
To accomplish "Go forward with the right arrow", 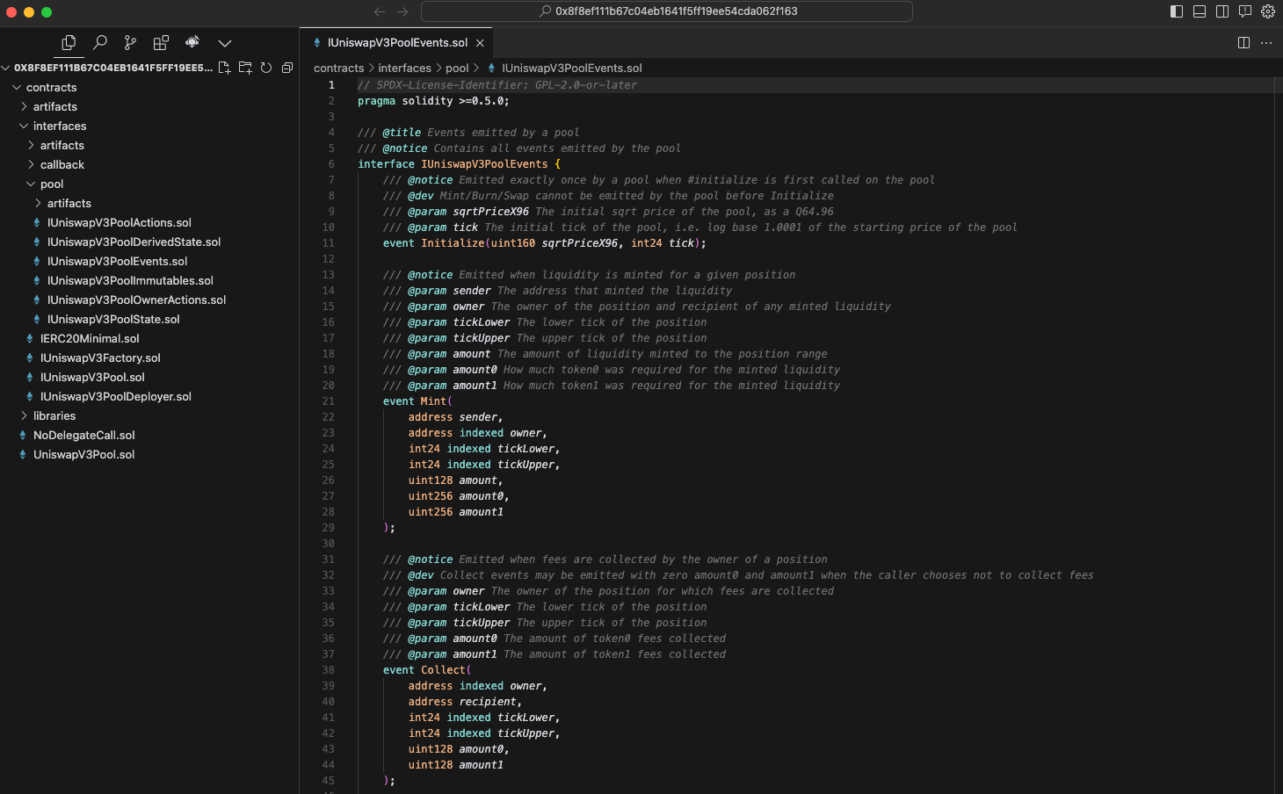I will 402,11.
